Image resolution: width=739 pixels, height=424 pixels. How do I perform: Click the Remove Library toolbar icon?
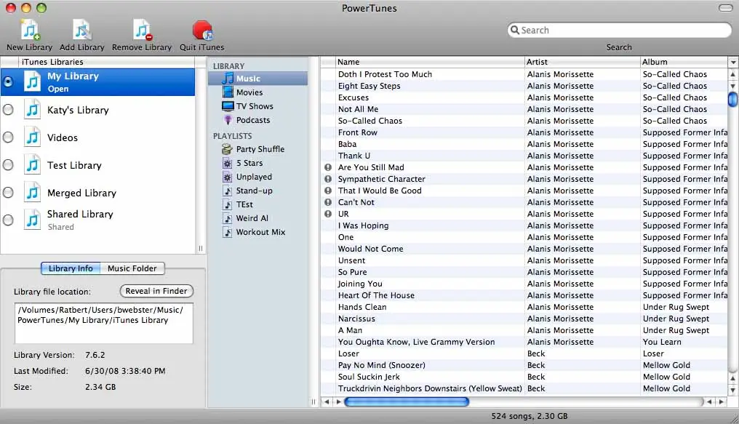click(142, 30)
